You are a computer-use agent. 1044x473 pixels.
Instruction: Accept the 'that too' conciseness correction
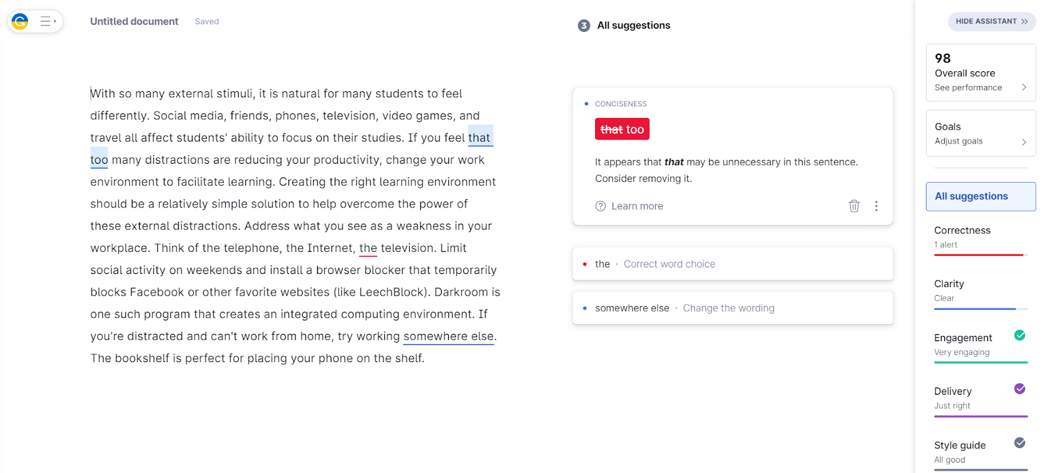pos(622,129)
